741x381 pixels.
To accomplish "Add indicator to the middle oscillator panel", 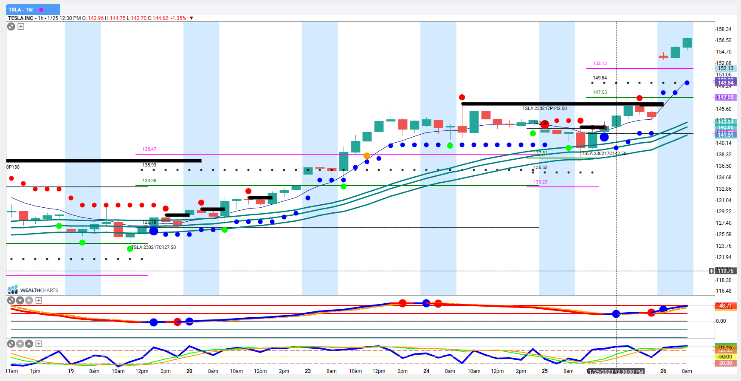I will [39, 300].
